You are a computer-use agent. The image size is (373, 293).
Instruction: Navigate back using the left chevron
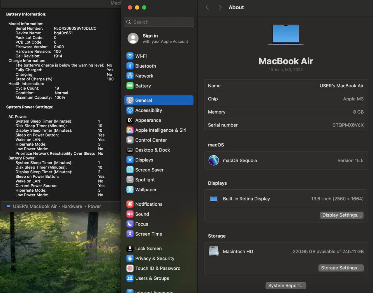(207, 8)
